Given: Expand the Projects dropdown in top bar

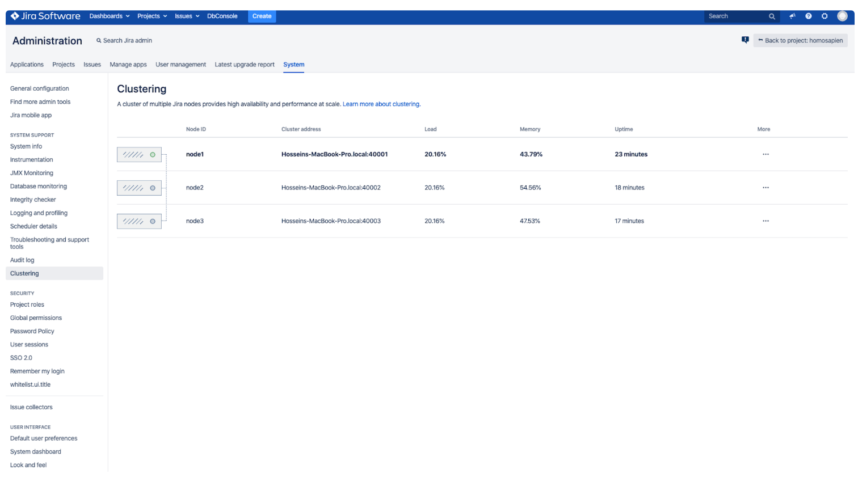Looking at the screenshot, I should (152, 16).
